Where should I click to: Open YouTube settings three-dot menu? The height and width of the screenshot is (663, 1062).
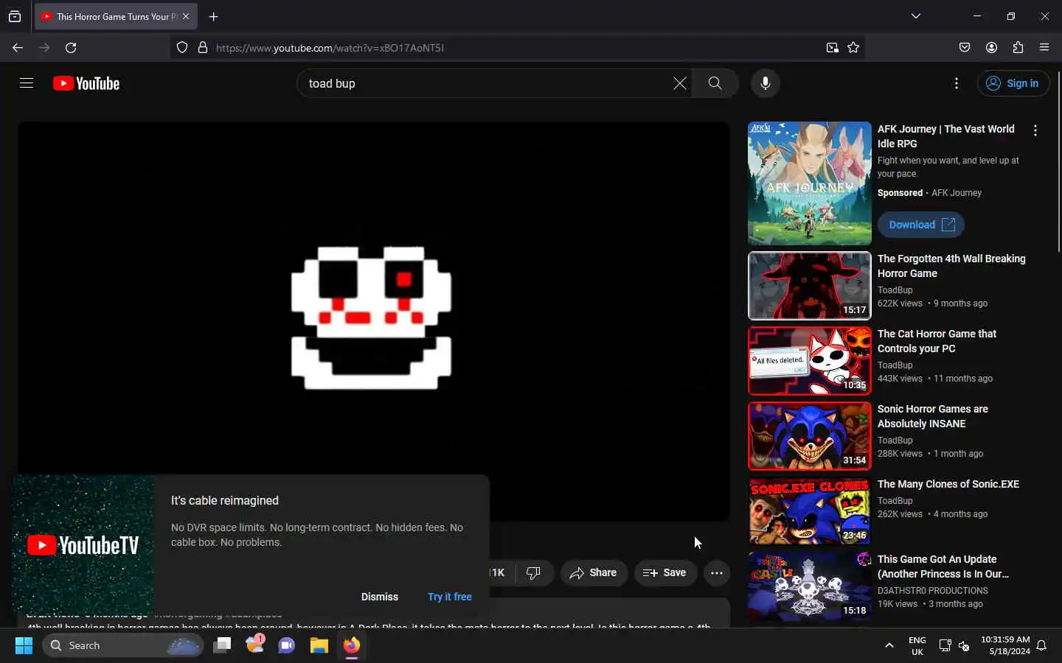(x=957, y=83)
